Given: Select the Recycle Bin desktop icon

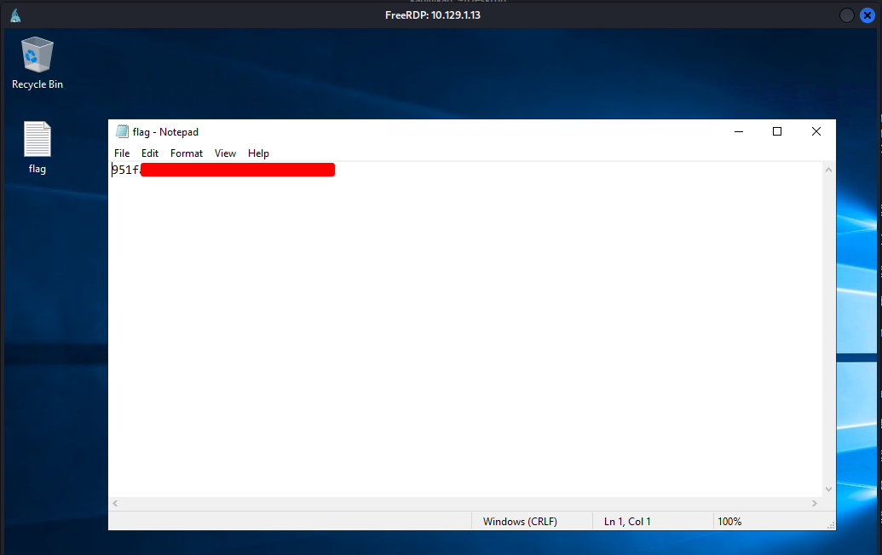Looking at the screenshot, I should 37,63.
